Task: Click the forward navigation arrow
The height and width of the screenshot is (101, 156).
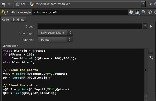Action: coord(9,4)
